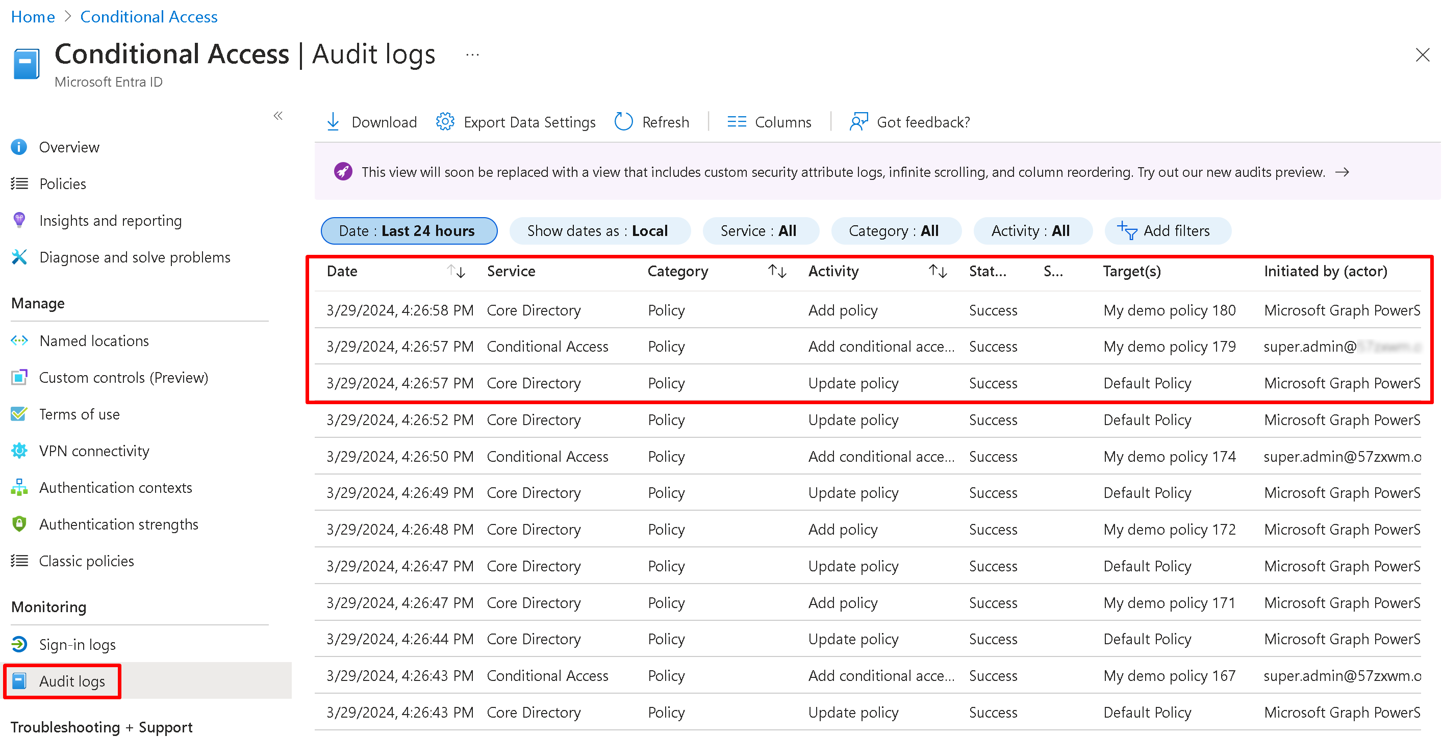Click the Refresh circular arrow icon

coord(623,121)
